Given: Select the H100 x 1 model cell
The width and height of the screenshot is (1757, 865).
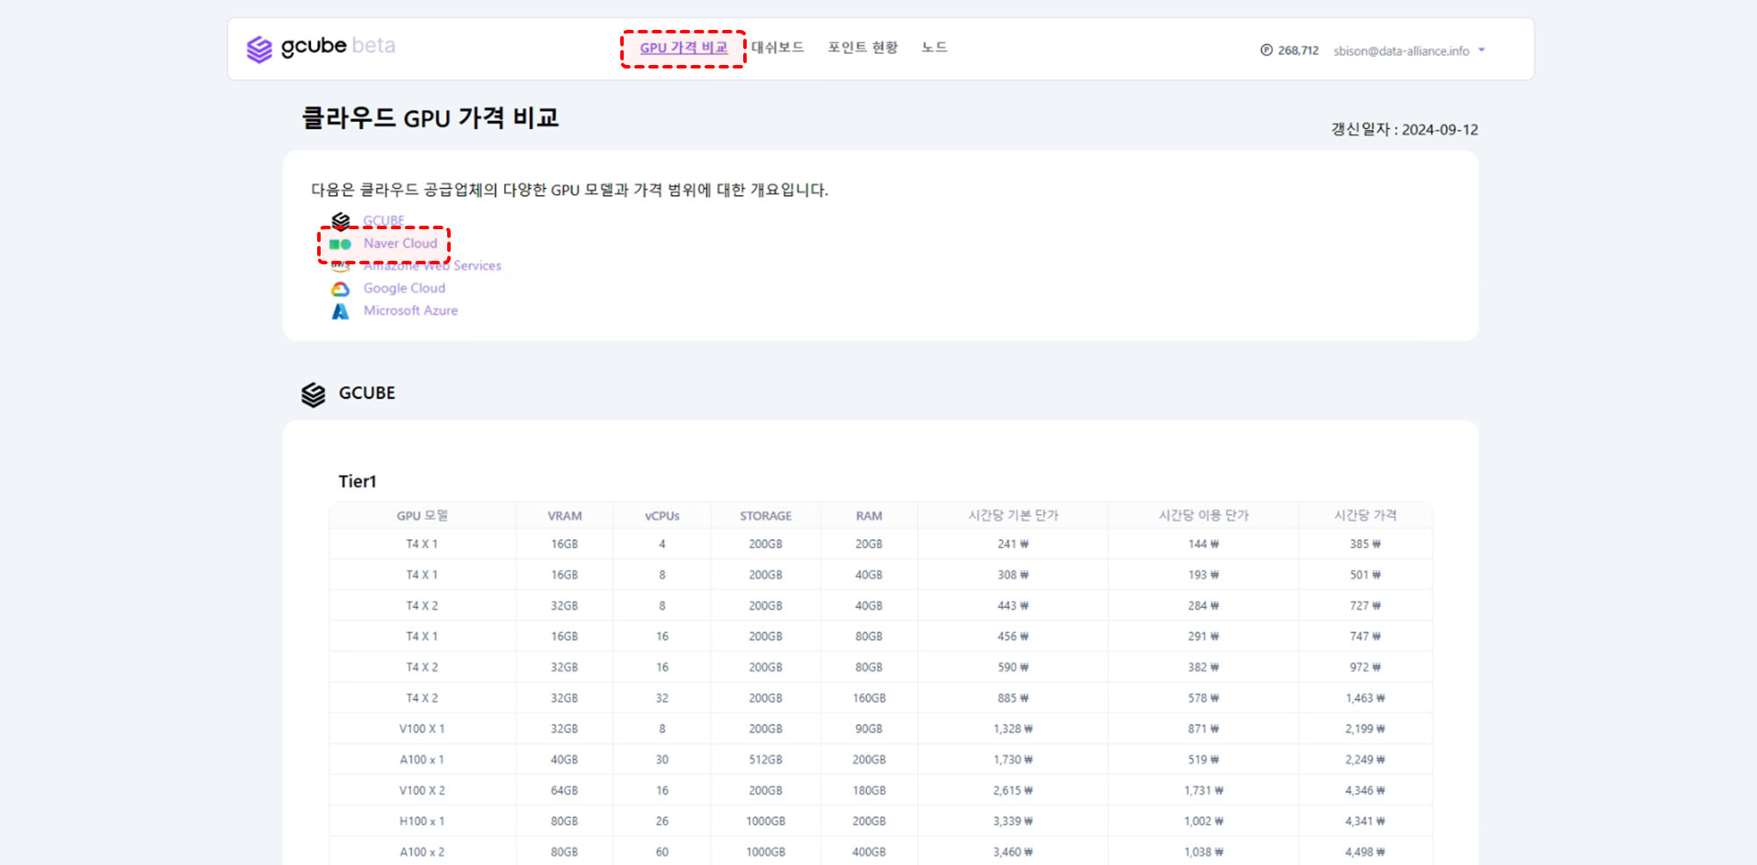Looking at the screenshot, I should click(x=423, y=821).
